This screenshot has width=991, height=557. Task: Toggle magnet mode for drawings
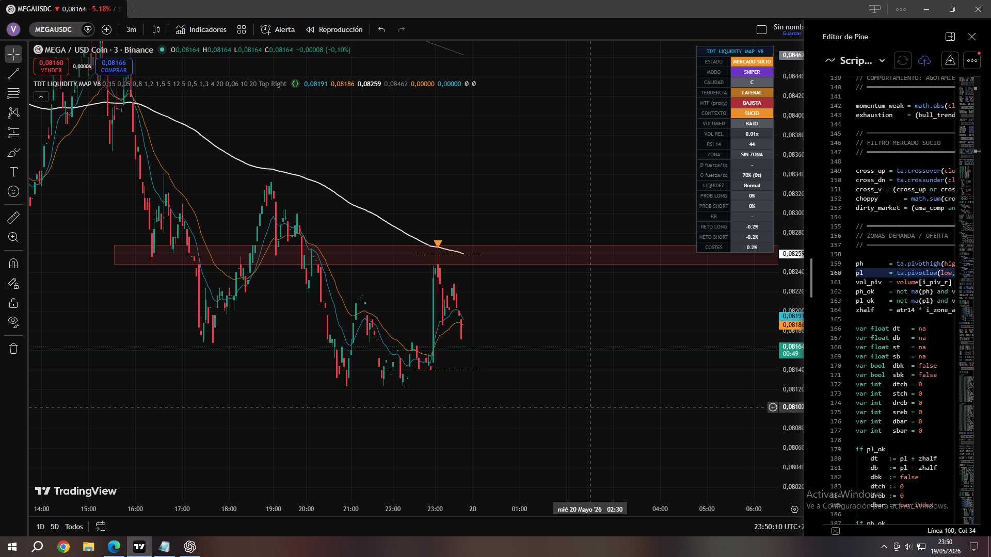coord(13,264)
